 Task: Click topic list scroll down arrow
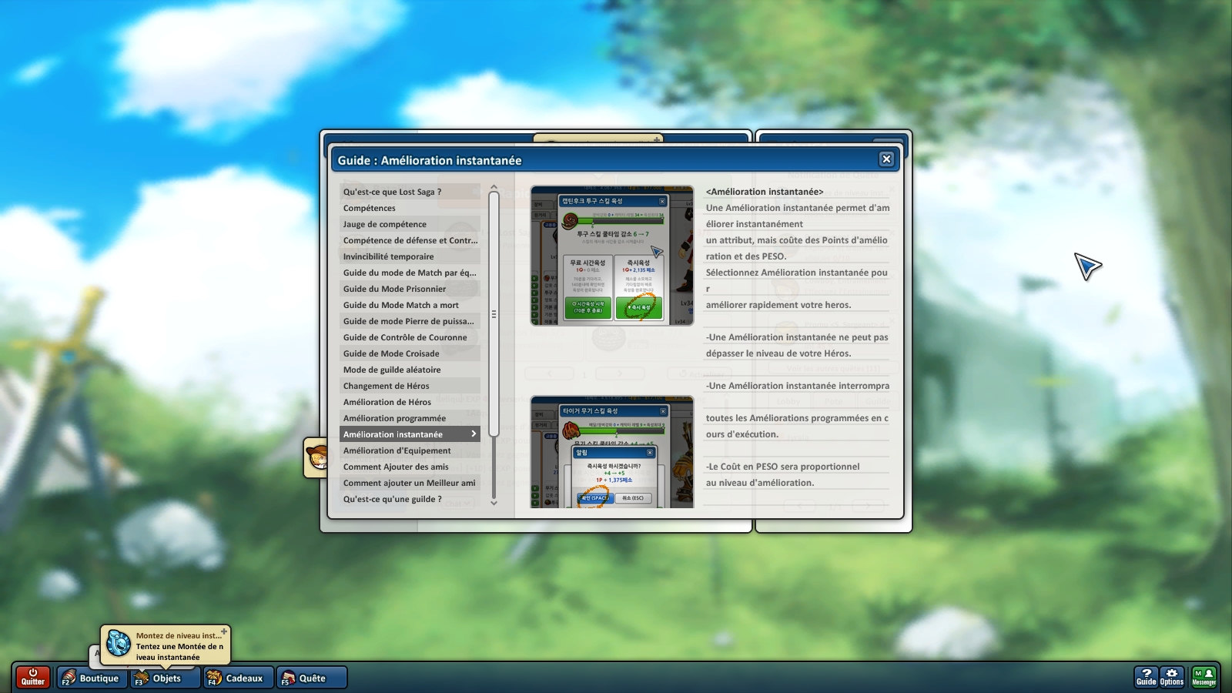pos(494,503)
